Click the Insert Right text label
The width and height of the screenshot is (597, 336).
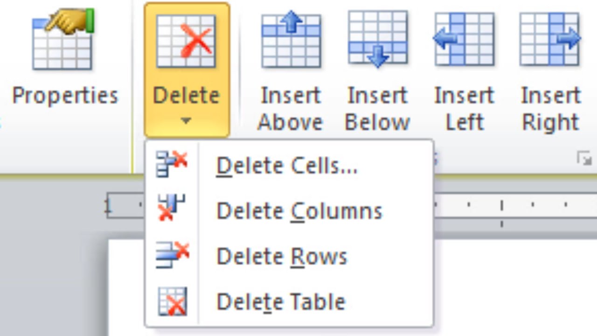point(550,109)
